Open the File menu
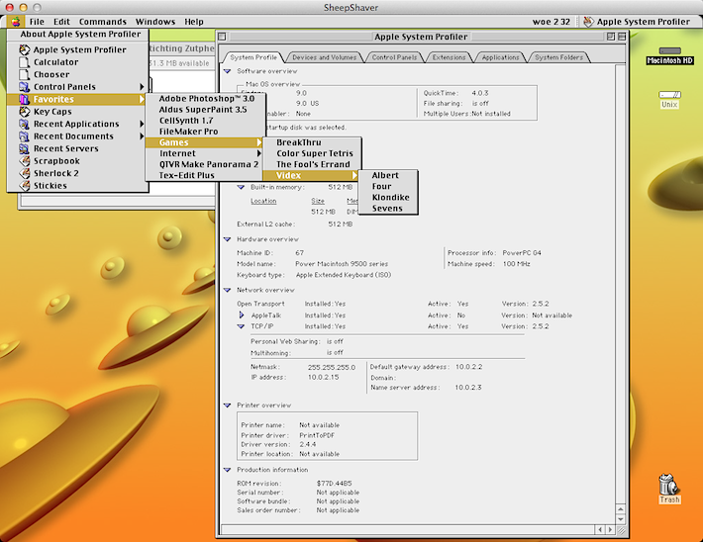 coord(37,22)
